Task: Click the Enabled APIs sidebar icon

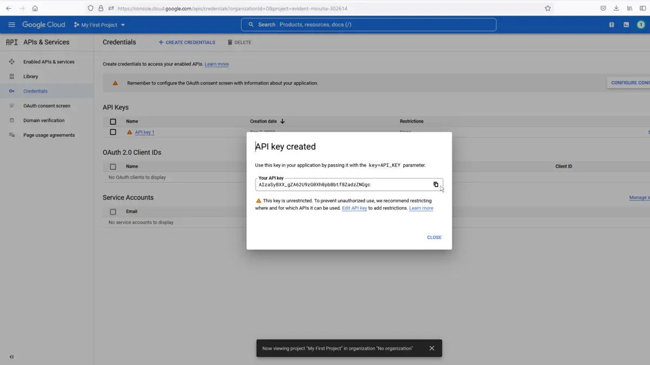Action: (12, 62)
